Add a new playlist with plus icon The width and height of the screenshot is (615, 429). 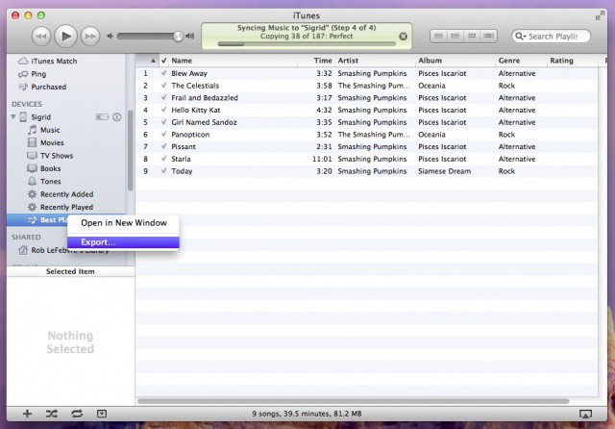coord(27,414)
